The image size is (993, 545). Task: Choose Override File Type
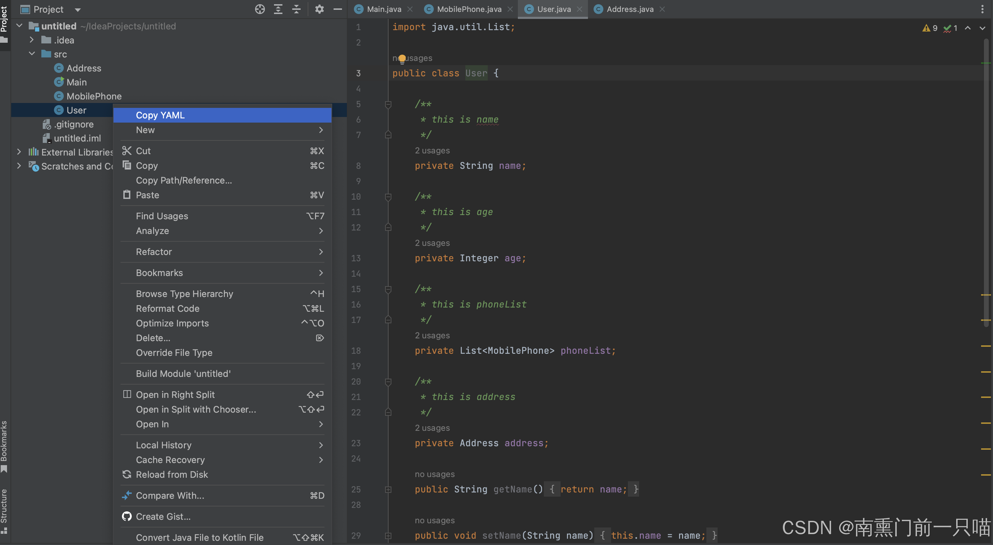pos(222,352)
